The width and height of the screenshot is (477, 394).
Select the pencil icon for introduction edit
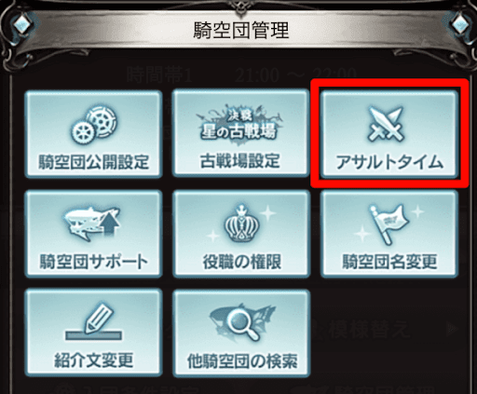coord(94,321)
